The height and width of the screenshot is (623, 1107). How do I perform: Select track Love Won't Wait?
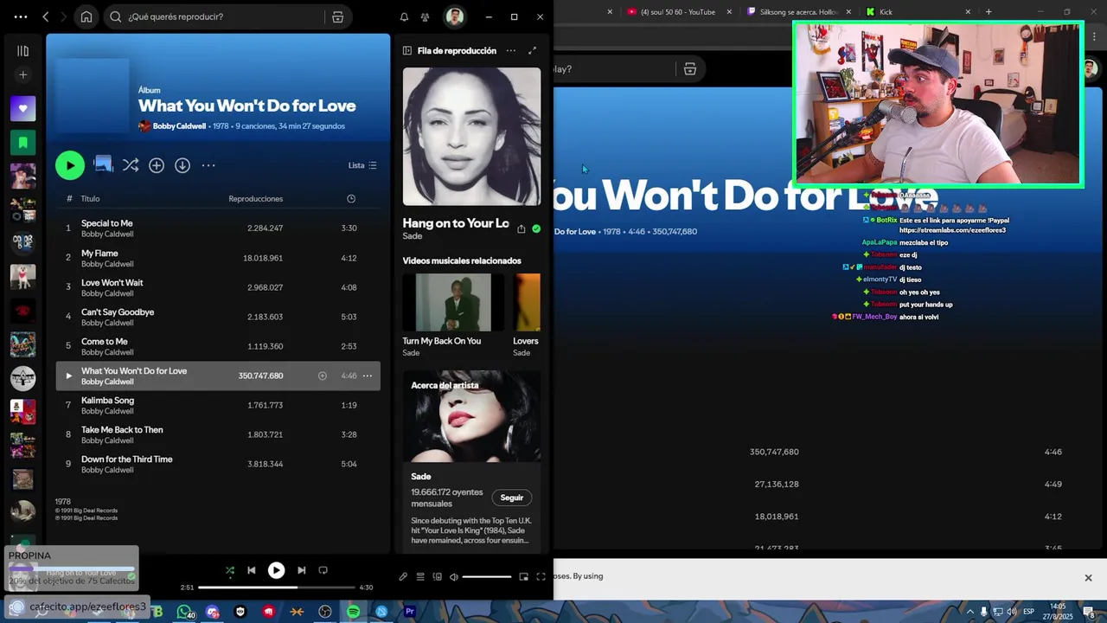tap(218, 287)
